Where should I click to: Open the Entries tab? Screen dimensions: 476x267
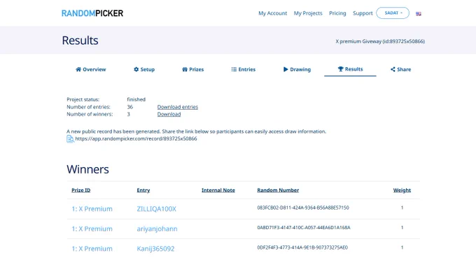[x=243, y=69]
